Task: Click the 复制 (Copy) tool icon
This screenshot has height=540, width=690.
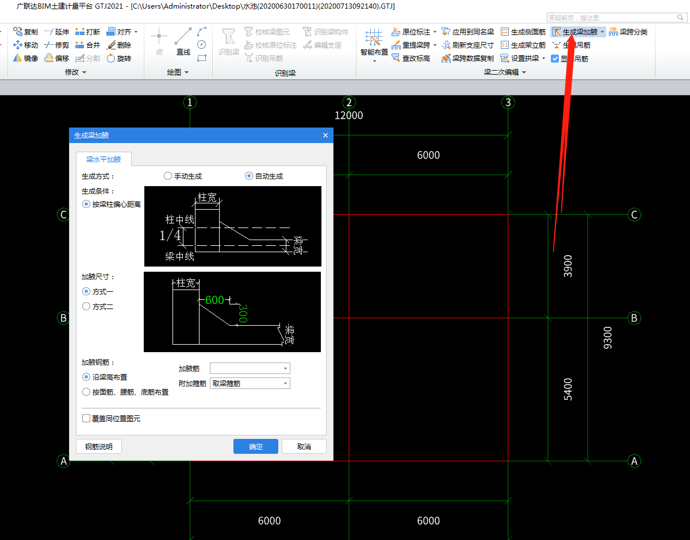Action: (x=17, y=32)
